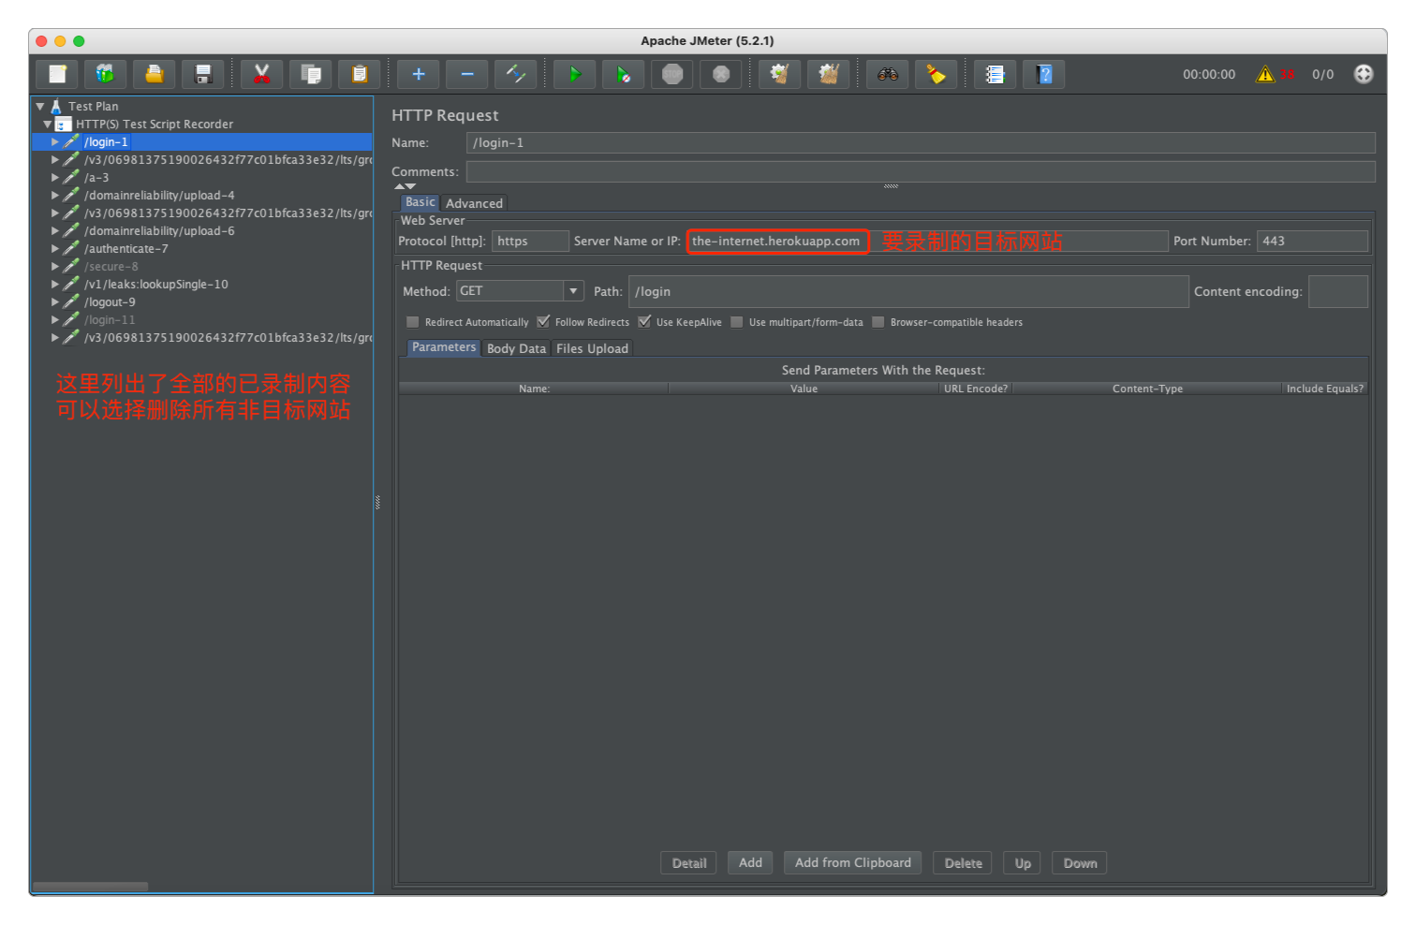
Task: Open the Files Upload tab
Action: (x=592, y=348)
